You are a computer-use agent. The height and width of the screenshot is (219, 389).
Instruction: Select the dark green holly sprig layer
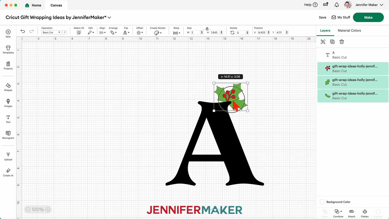(x=353, y=96)
